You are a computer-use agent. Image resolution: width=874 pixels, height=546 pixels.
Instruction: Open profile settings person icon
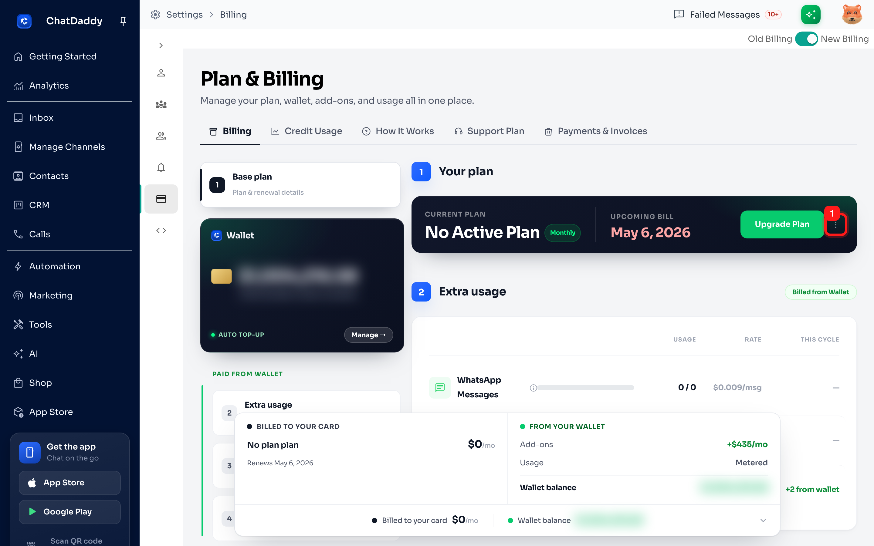(x=161, y=73)
